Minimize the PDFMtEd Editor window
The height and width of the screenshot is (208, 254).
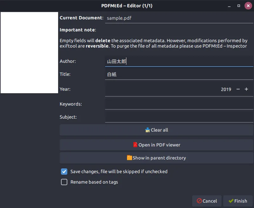click(229, 6)
